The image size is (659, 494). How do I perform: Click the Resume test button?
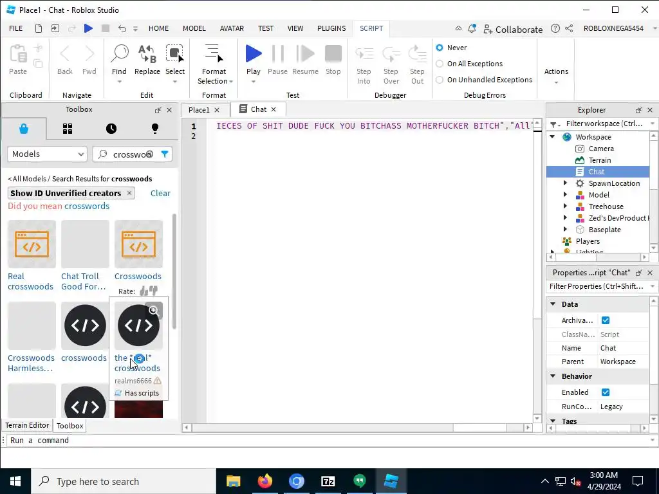pyautogui.click(x=306, y=53)
